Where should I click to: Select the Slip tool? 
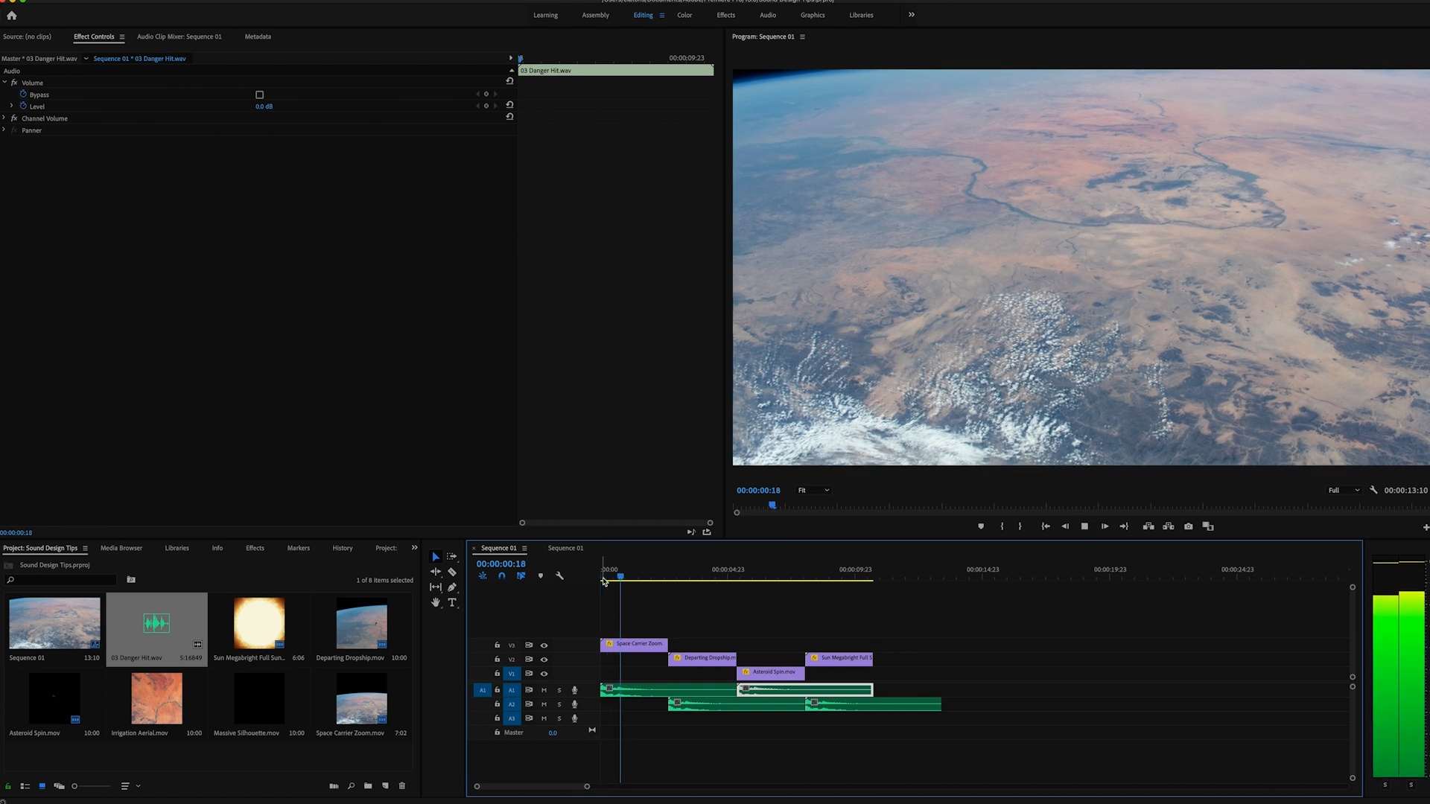coord(436,587)
